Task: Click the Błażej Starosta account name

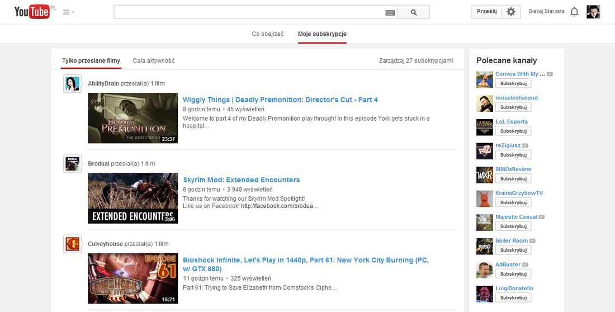Action: point(546,11)
